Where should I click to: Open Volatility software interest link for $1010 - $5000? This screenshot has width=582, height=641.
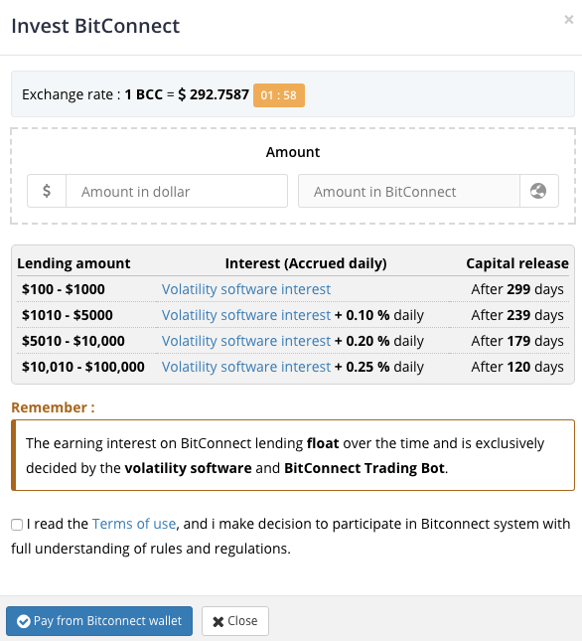click(246, 315)
